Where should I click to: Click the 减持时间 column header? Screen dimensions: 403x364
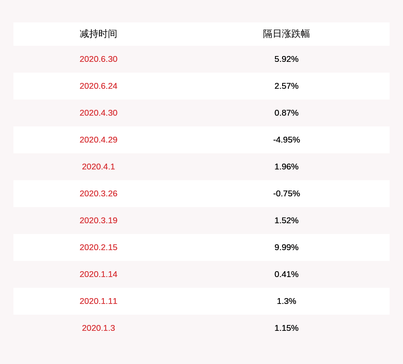99,34
